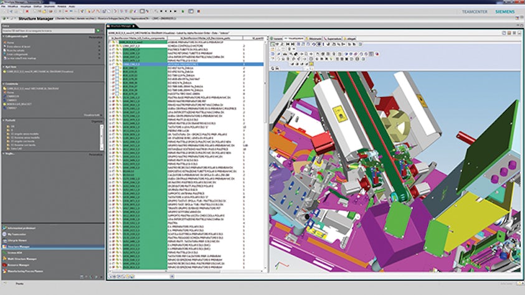The image size is (525, 295).
Task: Click the red X delete icon in main toolbar
Action: (27, 11)
